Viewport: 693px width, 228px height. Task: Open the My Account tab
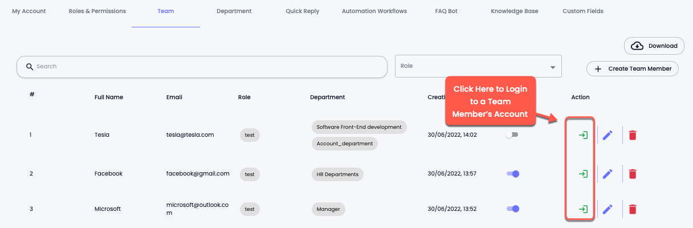[x=29, y=11]
